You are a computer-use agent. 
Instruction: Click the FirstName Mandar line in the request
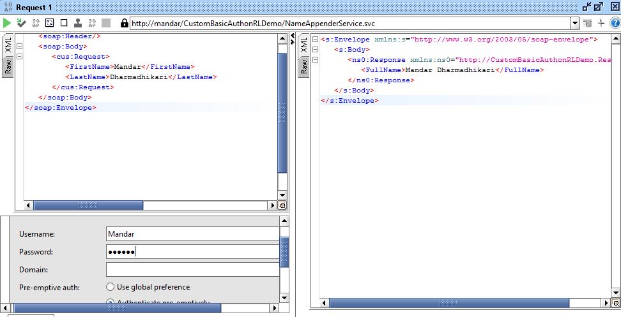[x=130, y=67]
